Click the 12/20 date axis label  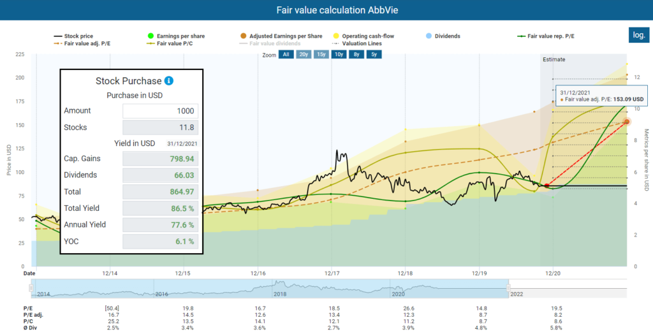pos(553,273)
